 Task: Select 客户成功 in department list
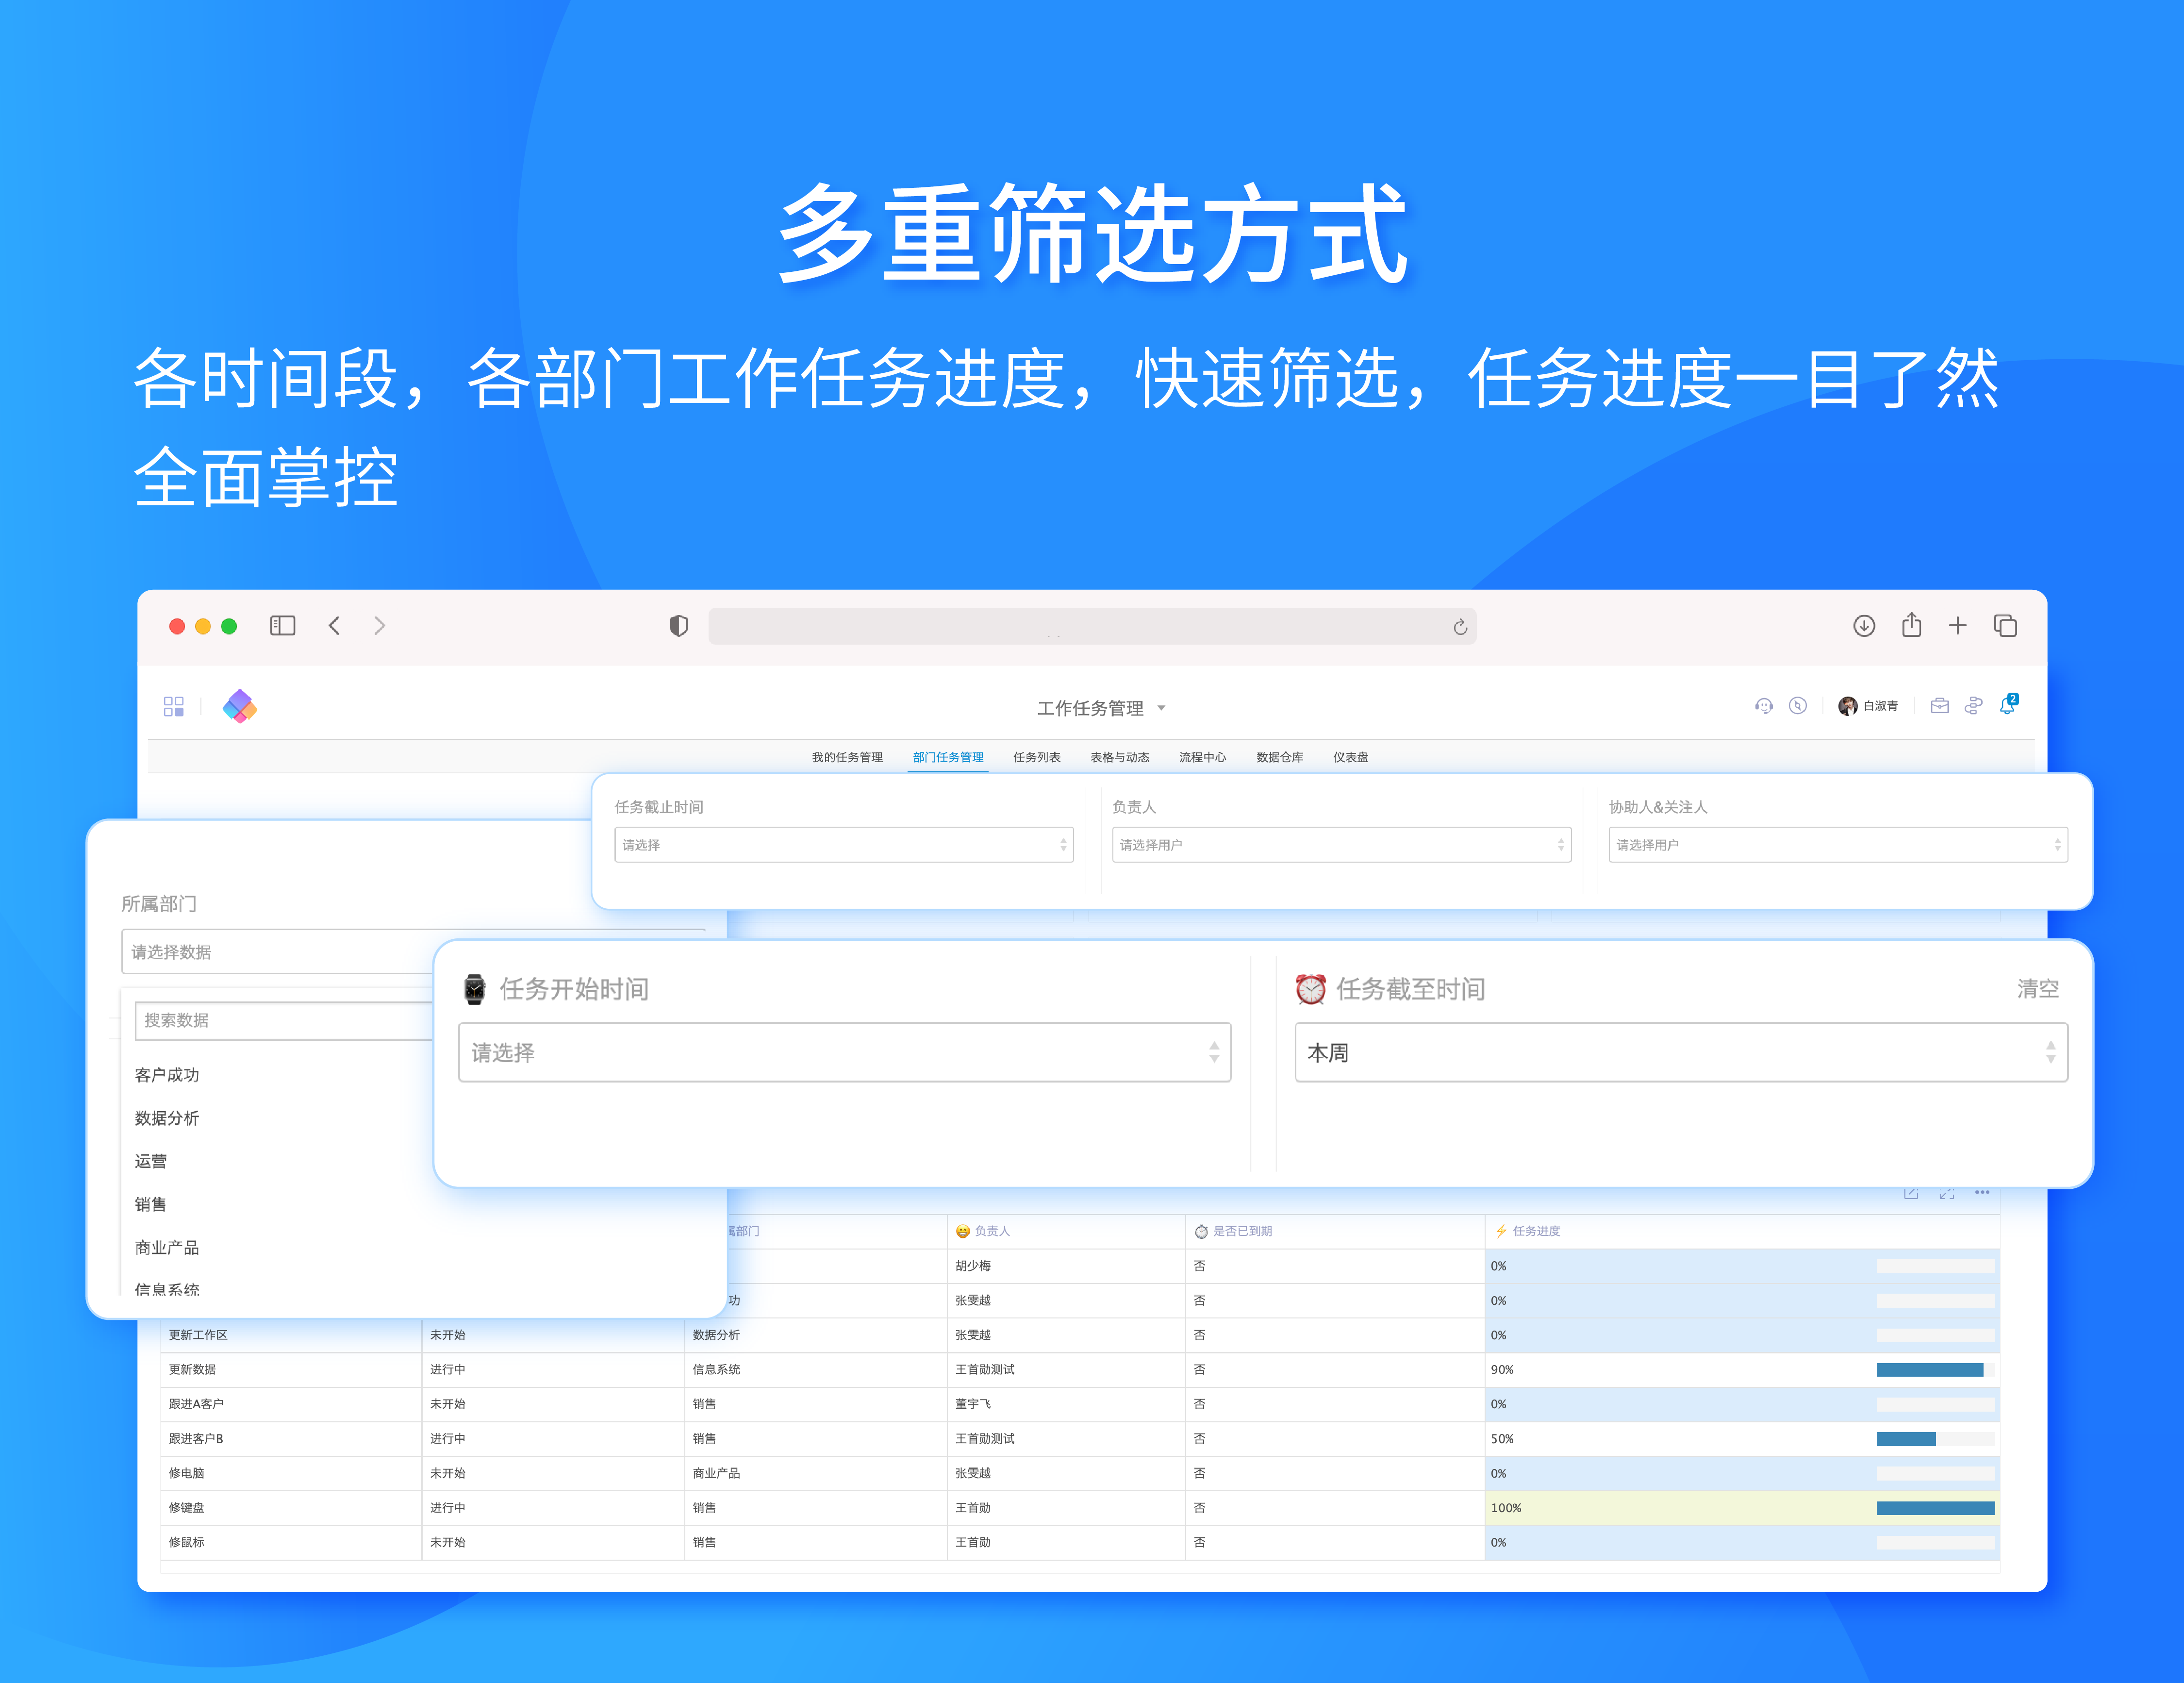tap(167, 1075)
